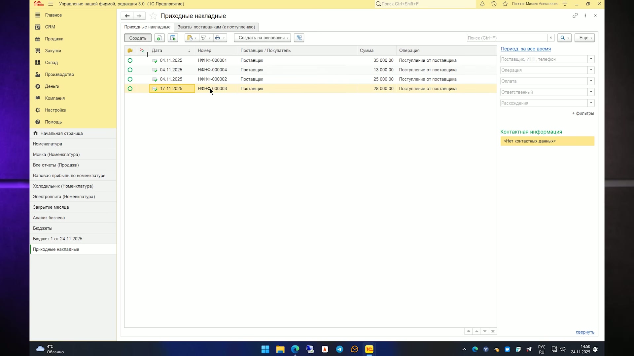The image size is (634, 356).
Task: Open Период: за все время link
Action: (526, 49)
